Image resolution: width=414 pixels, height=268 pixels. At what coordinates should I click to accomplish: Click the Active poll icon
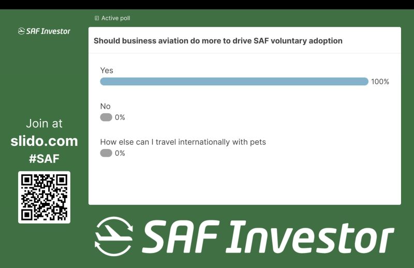[x=97, y=18]
